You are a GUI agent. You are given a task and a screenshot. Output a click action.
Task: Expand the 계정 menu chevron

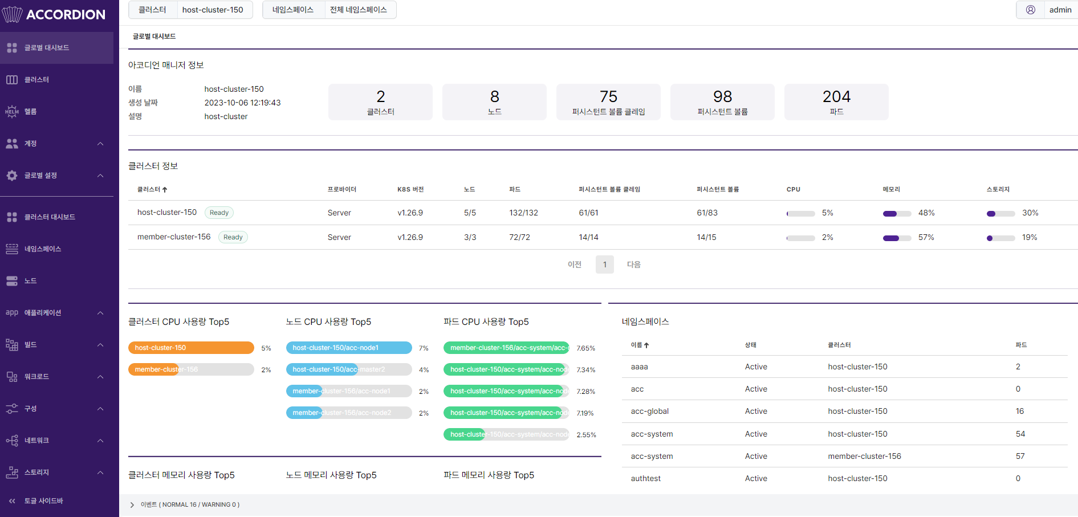pyautogui.click(x=100, y=144)
